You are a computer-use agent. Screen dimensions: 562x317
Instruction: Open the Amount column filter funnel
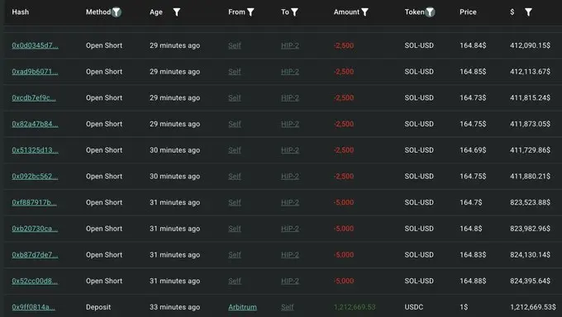364,12
